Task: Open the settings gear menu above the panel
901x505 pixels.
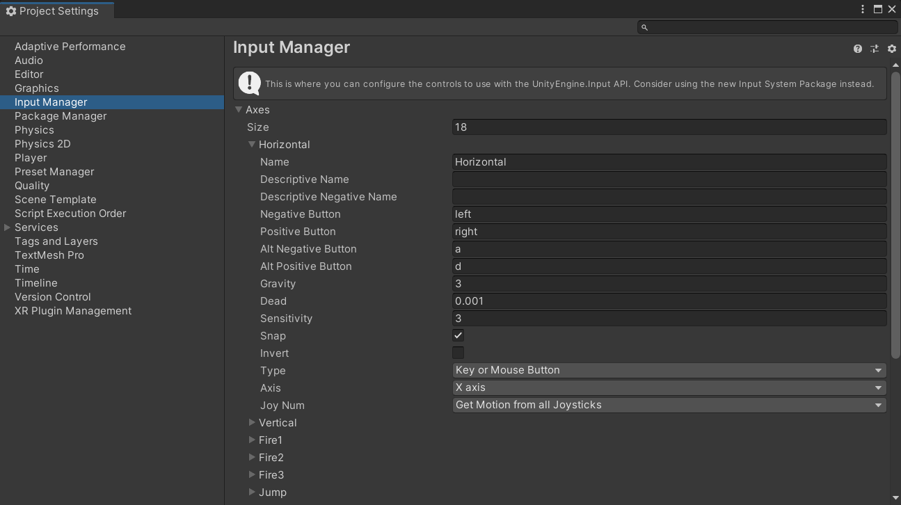Action: click(892, 49)
